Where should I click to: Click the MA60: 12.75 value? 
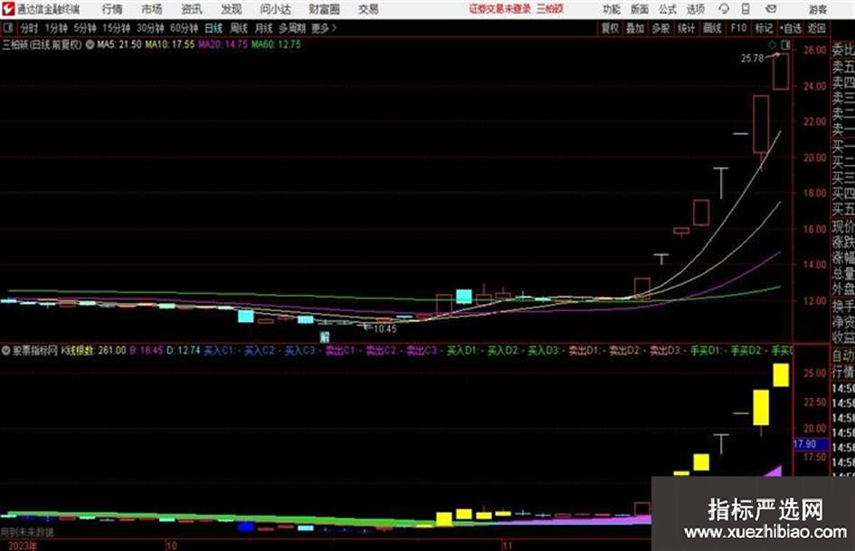pos(276,44)
